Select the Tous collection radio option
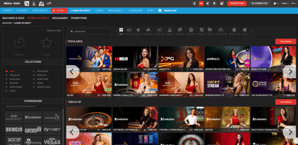 [x=6, y=71]
